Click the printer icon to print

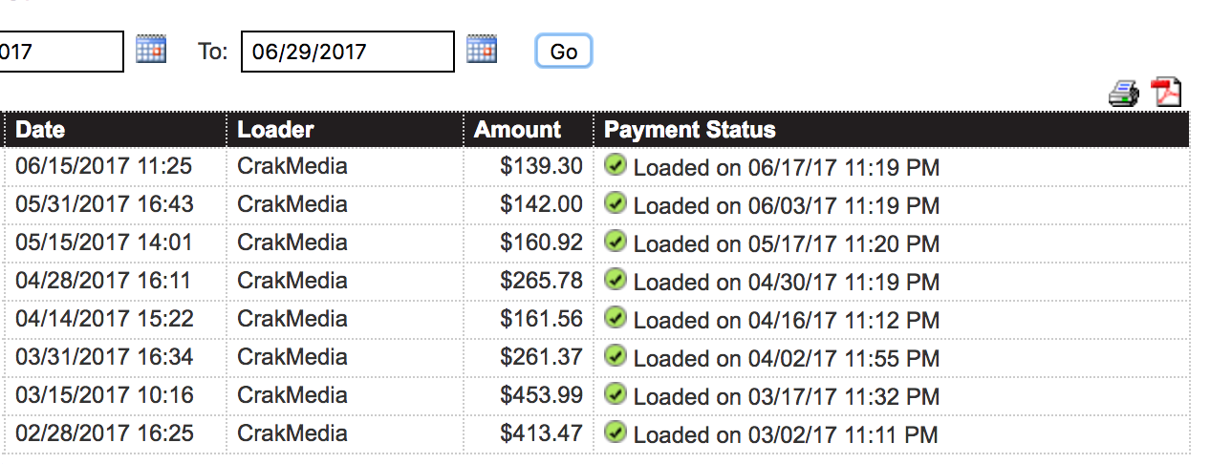tap(1124, 94)
